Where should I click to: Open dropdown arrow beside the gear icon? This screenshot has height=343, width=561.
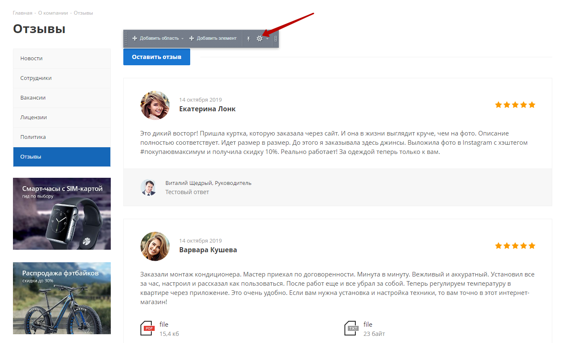click(x=267, y=39)
